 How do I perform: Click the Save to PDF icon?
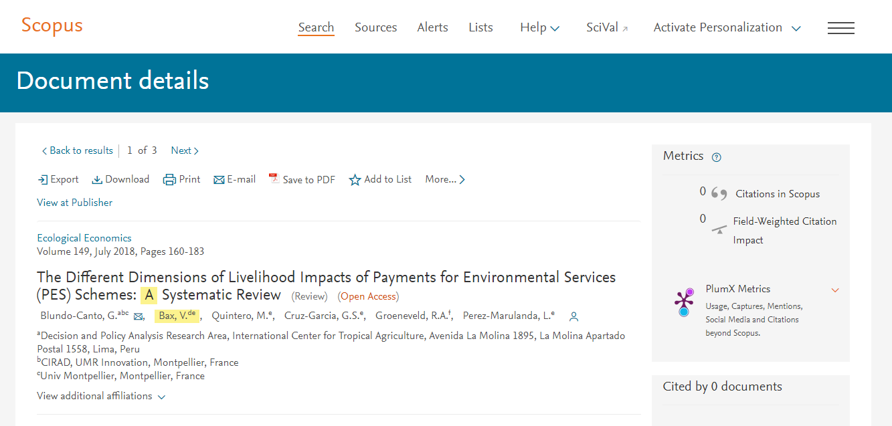(x=274, y=179)
